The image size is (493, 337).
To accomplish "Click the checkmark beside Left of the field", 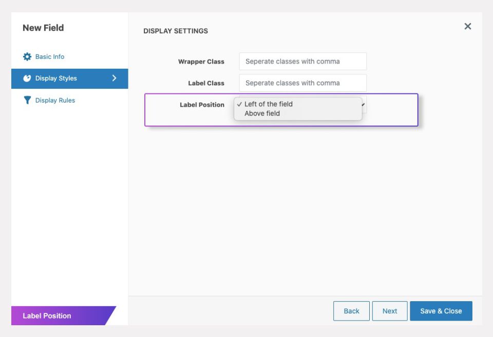I will [x=239, y=104].
